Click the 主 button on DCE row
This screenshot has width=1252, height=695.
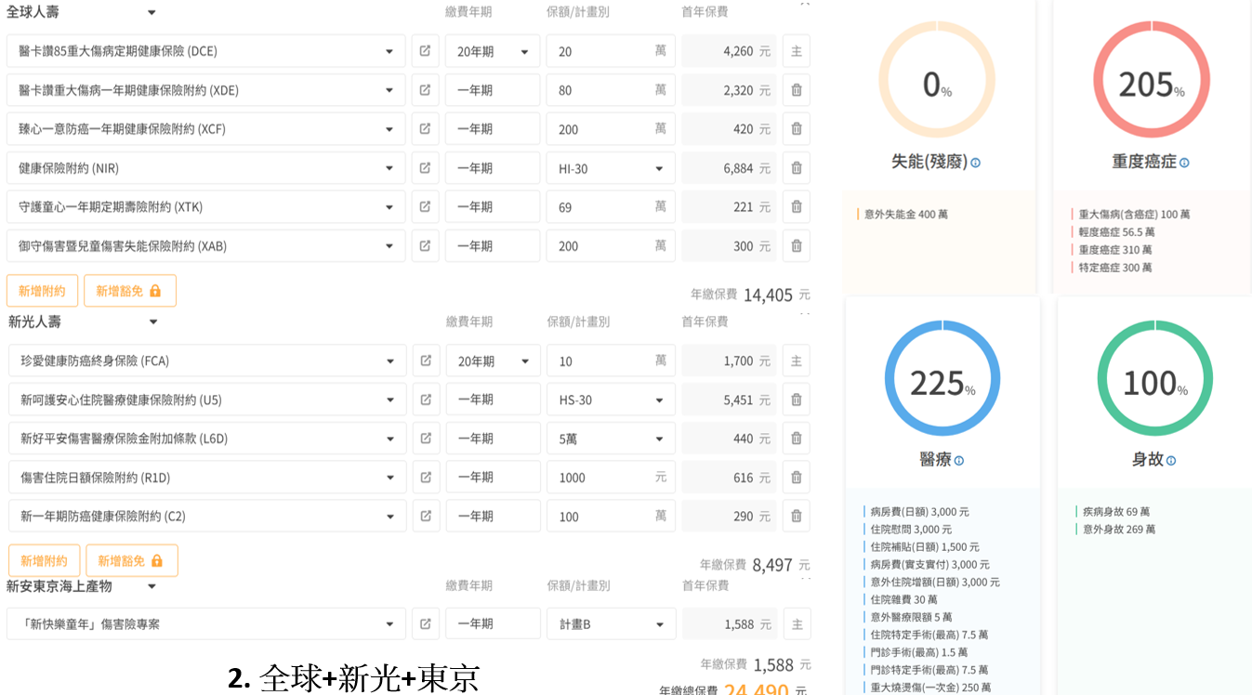point(797,51)
